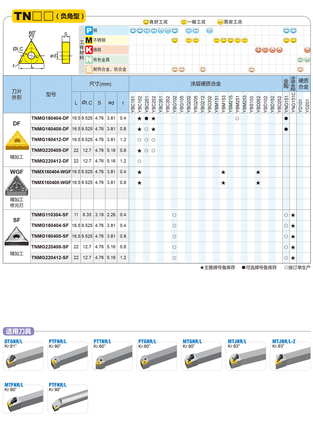Select model TNMX160404-WGF
Viewport: 313px width, 435px height.
[51, 172]
